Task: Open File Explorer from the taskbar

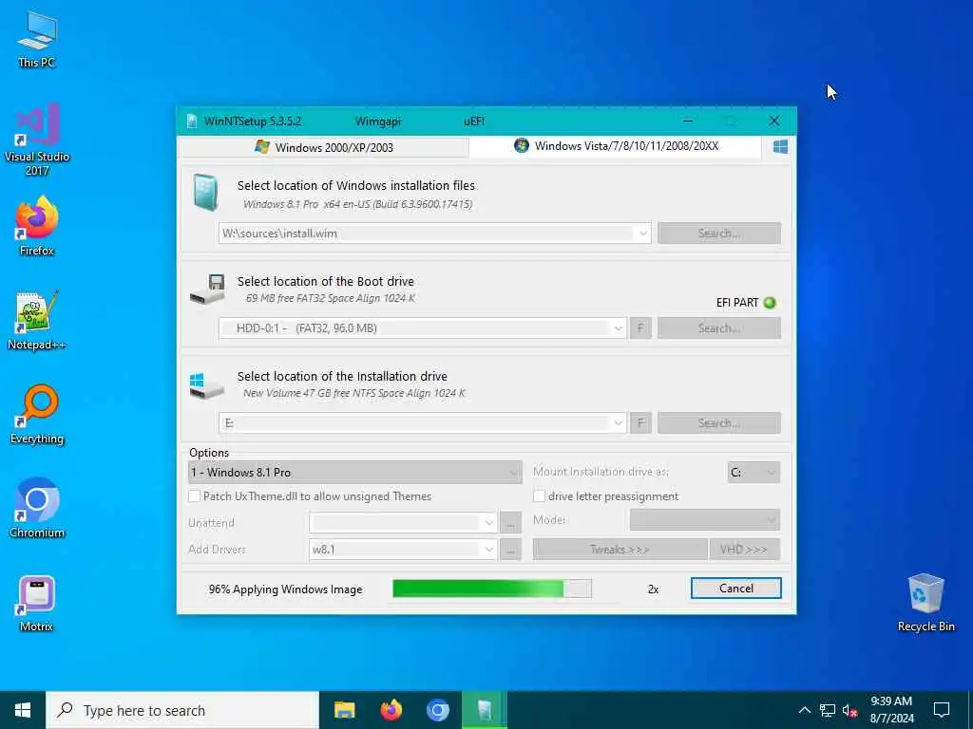Action: [344, 710]
